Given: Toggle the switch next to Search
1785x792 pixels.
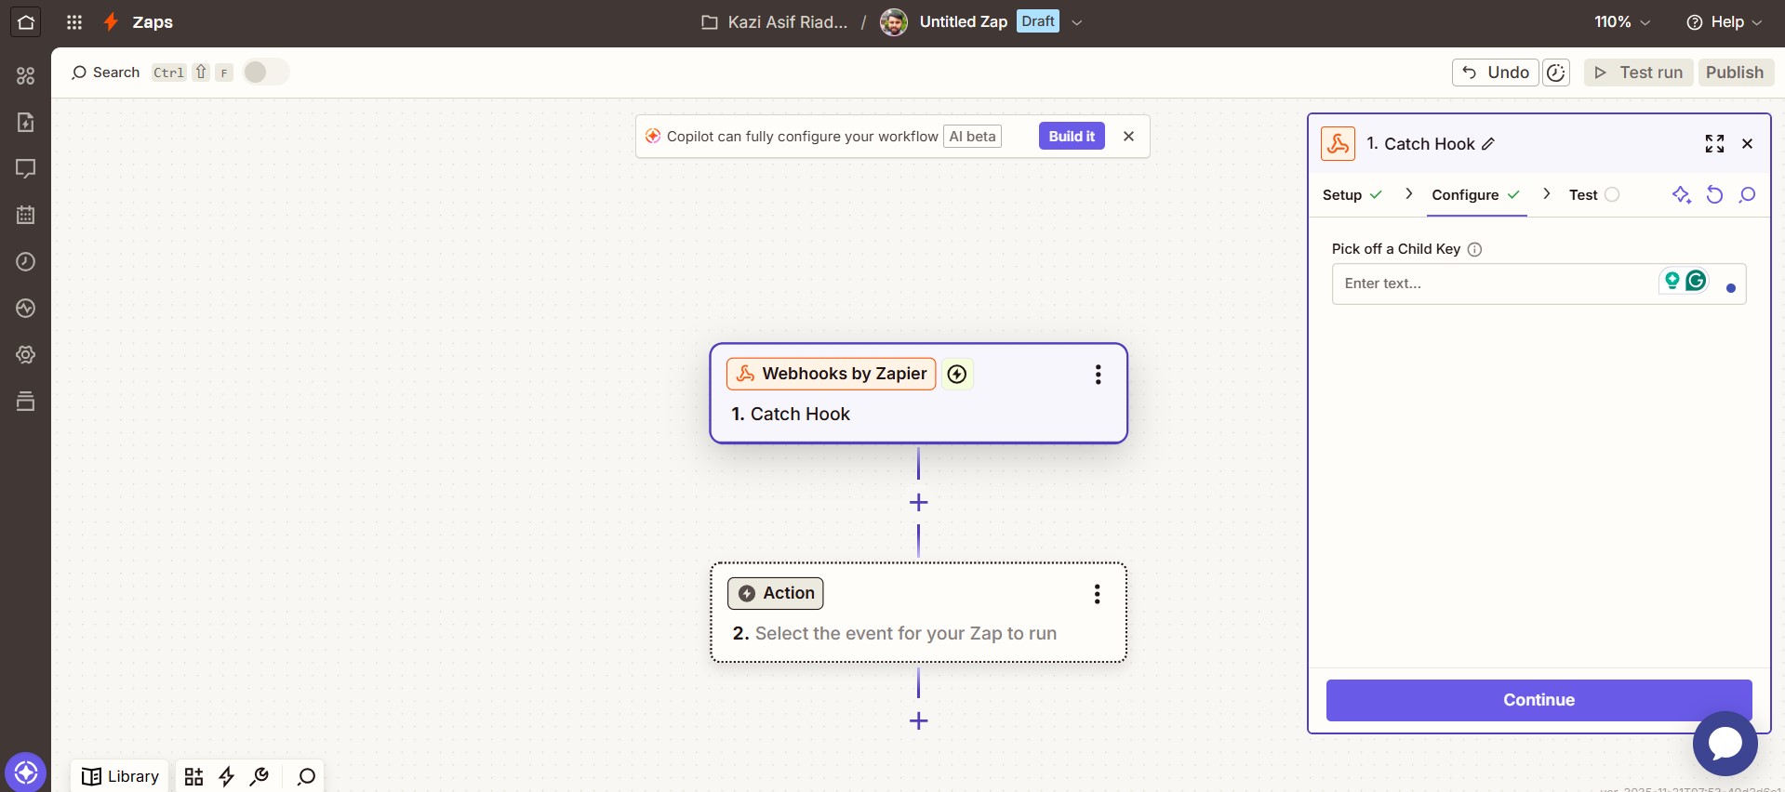Looking at the screenshot, I should click(265, 73).
